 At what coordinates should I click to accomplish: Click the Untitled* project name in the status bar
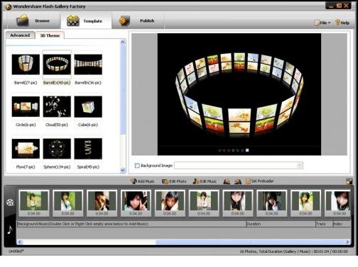click(x=16, y=251)
